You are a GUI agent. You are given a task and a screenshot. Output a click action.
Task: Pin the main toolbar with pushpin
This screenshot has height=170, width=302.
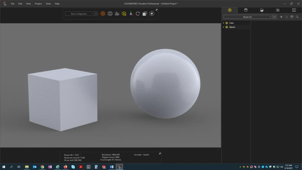pos(157,10)
